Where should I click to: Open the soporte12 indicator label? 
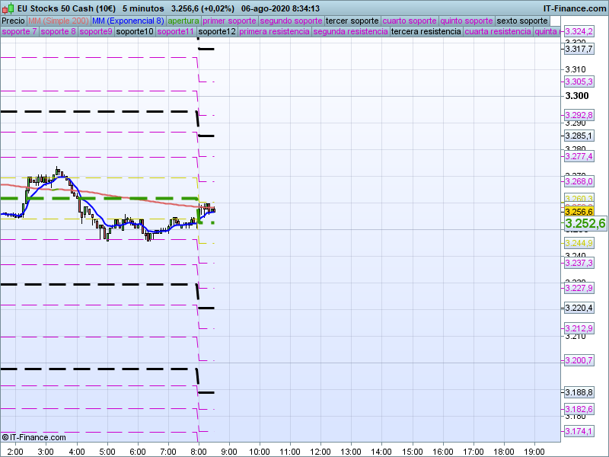[x=216, y=32]
